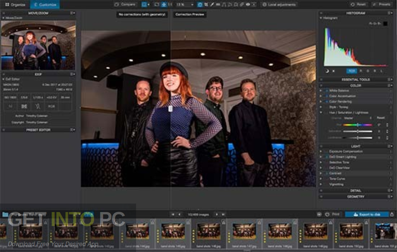Toggle shadow clipping moon icon under histogram
The height and width of the screenshot is (252, 397).
click(x=327, y=71)
